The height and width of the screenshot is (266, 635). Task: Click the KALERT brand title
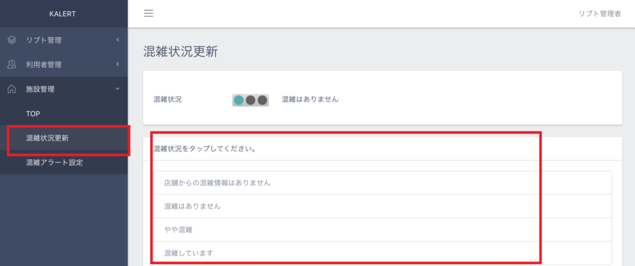(63, 14)
